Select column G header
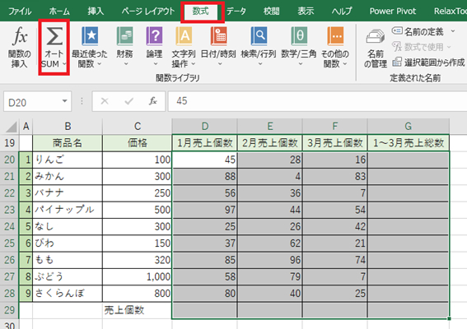467x329 pixels. 408,126
